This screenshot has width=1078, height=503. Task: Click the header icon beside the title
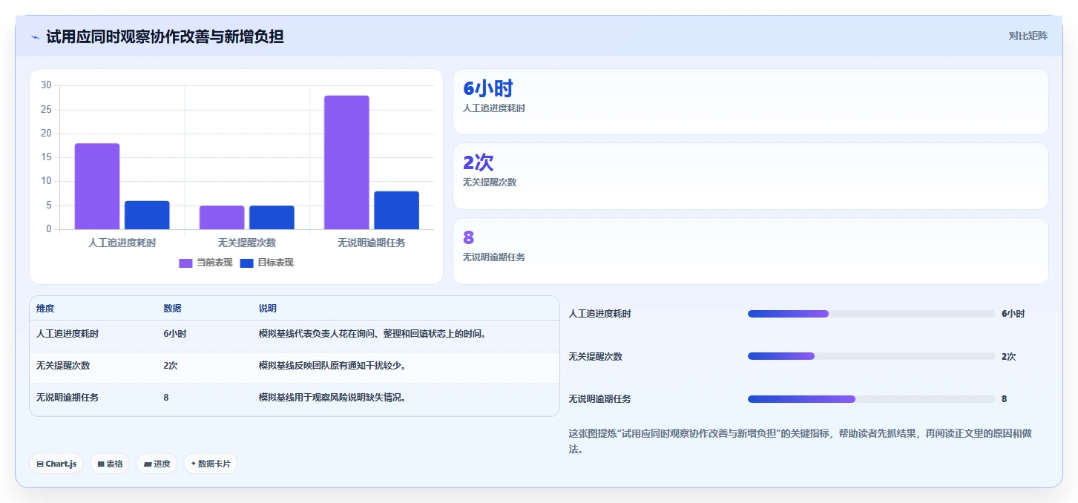pos(35,36)
